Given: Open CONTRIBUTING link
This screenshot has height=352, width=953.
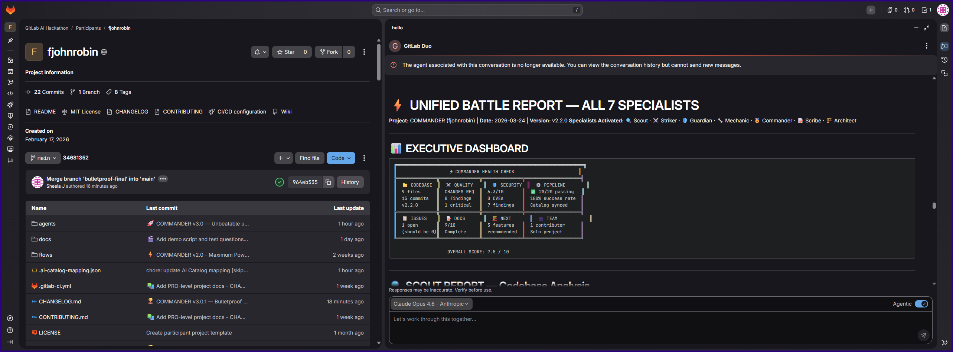Looking at the screenshot, I should [x=179, y=112].
